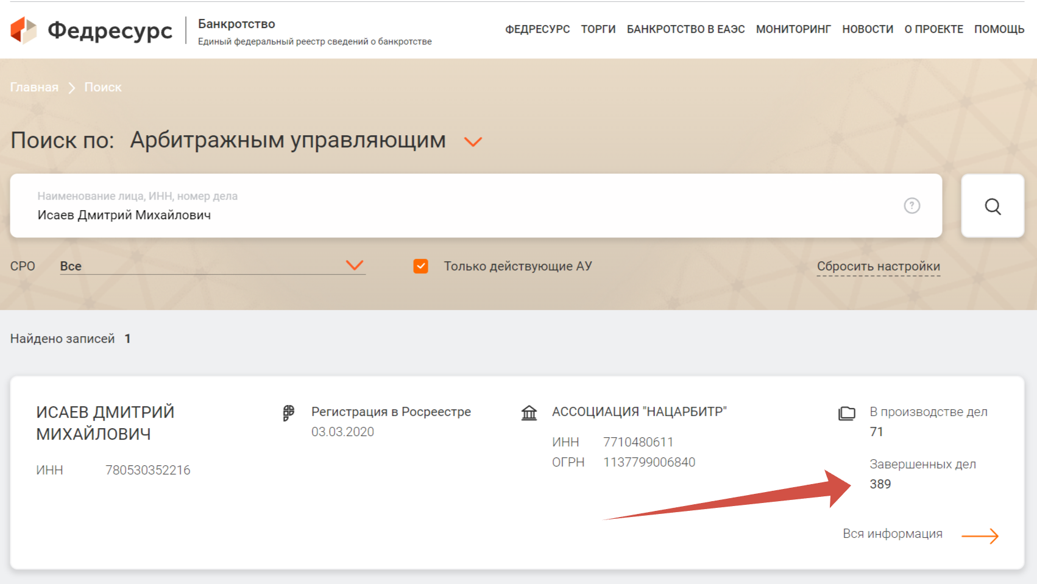Open ТОРГИ menu item
This screenshot has height=584, width=1037.
[598, 29]
